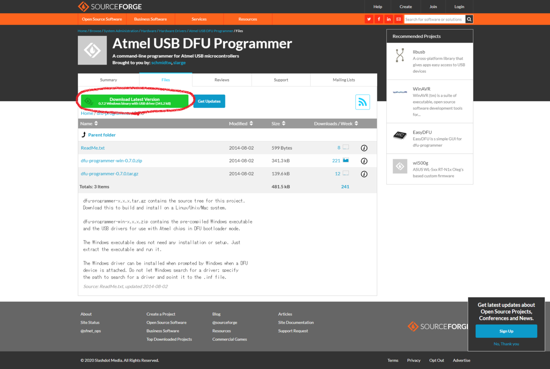Screen dimensions: 550x369
Task: Switch to the Summary tab
Action: 109,80
